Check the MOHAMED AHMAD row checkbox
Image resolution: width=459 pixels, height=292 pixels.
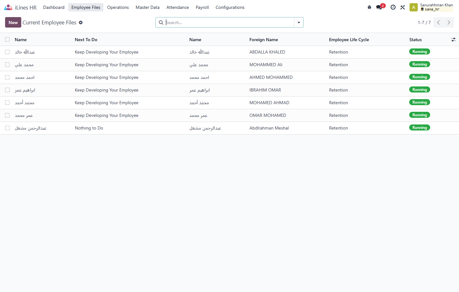[7, 103]
